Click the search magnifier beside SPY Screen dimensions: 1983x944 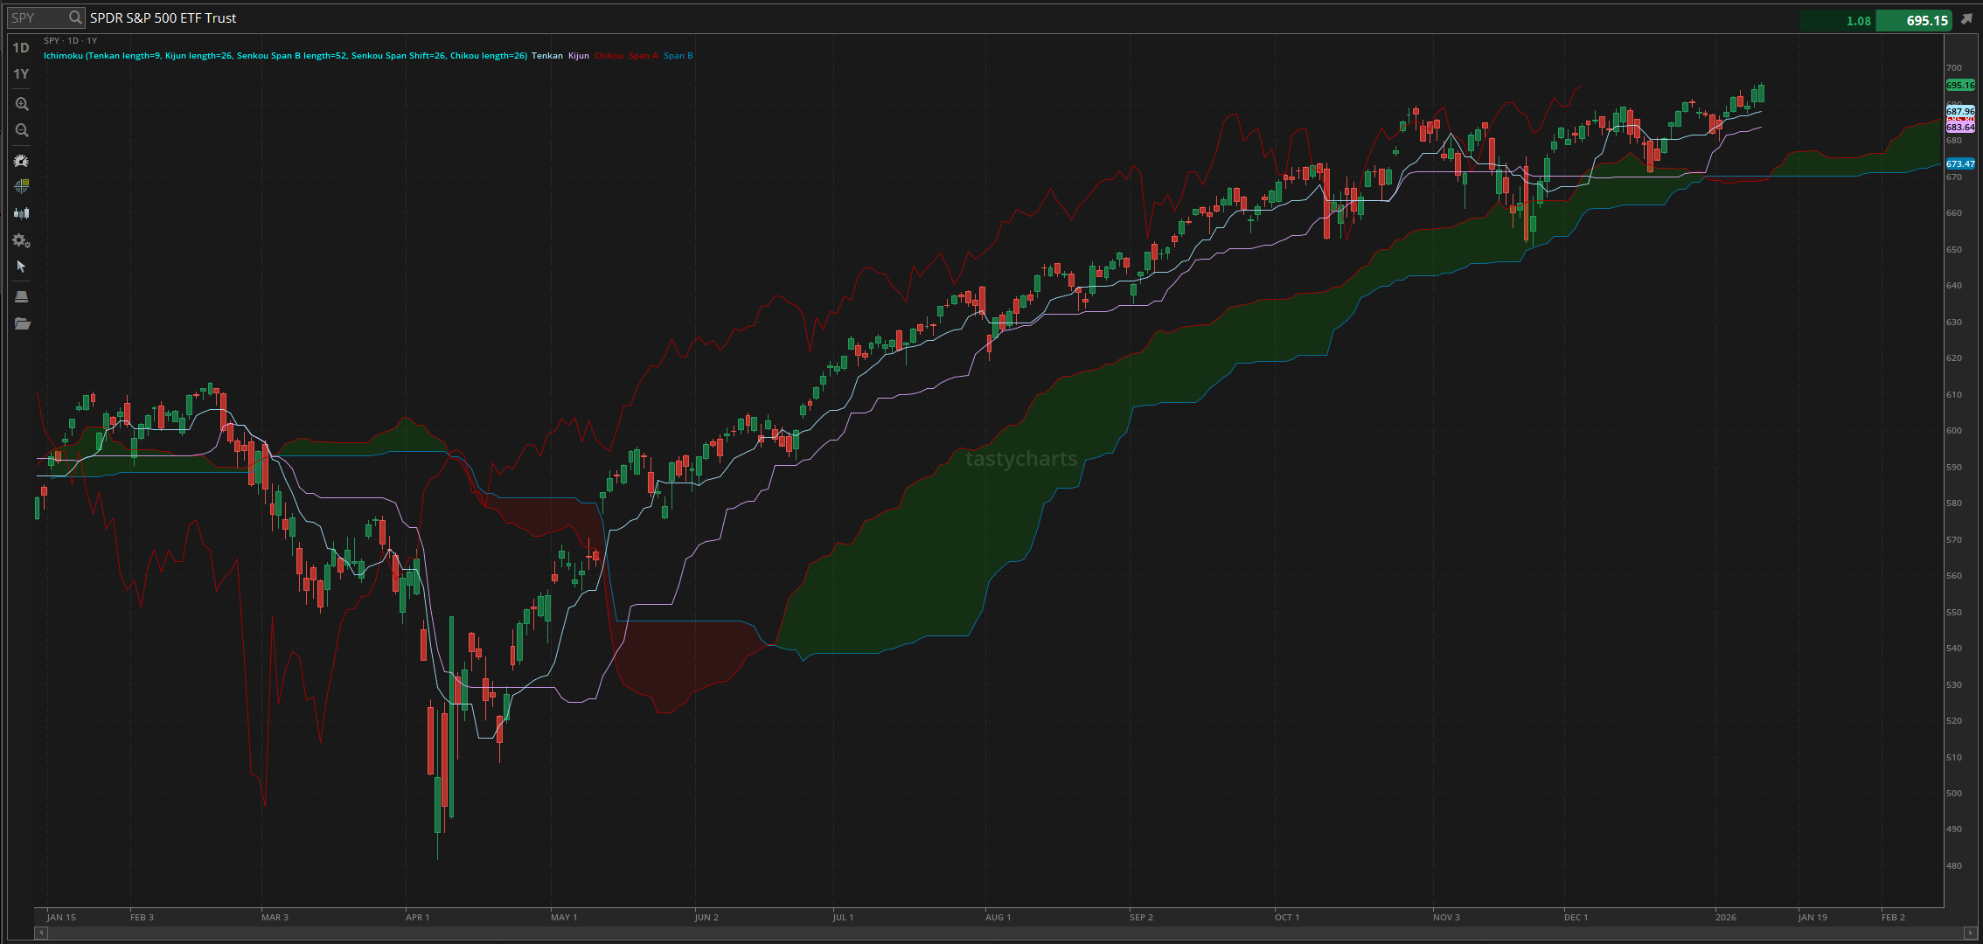[75, 17]
